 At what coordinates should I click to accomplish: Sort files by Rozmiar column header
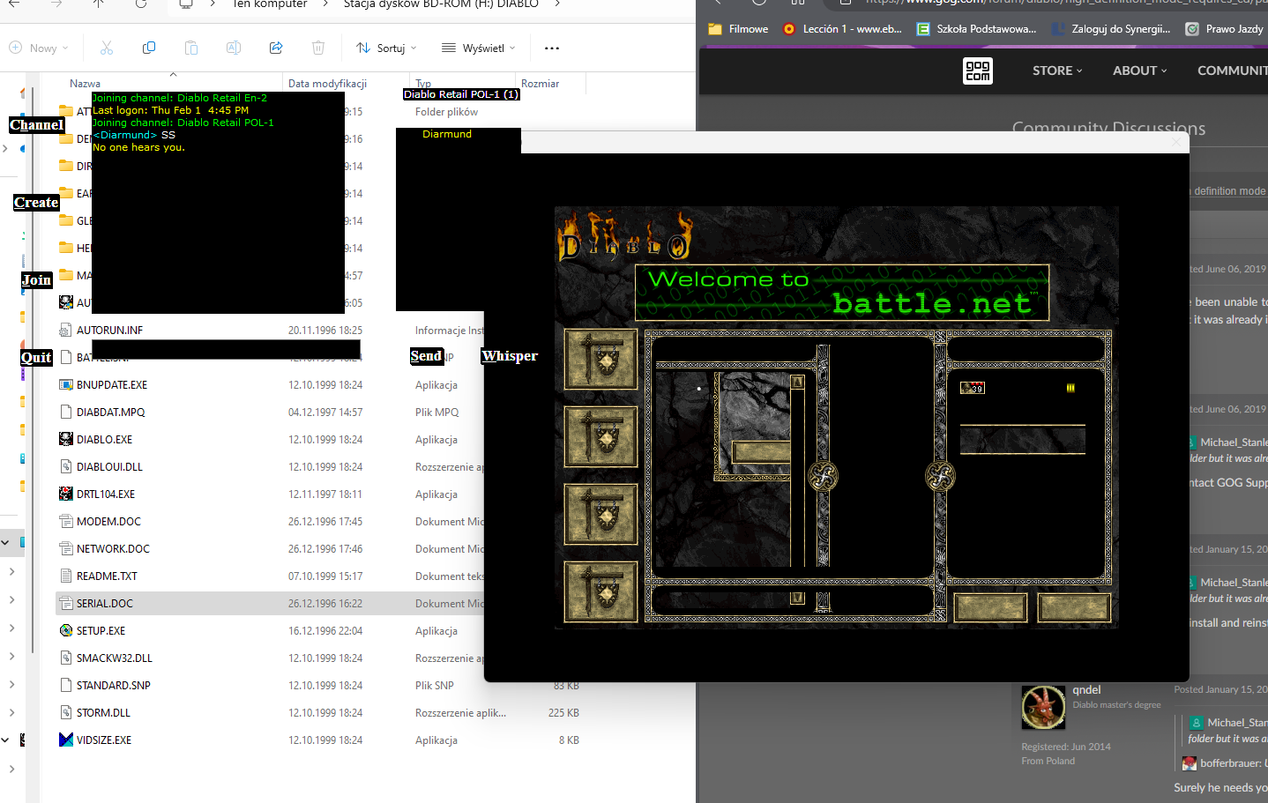click(540, 84)
